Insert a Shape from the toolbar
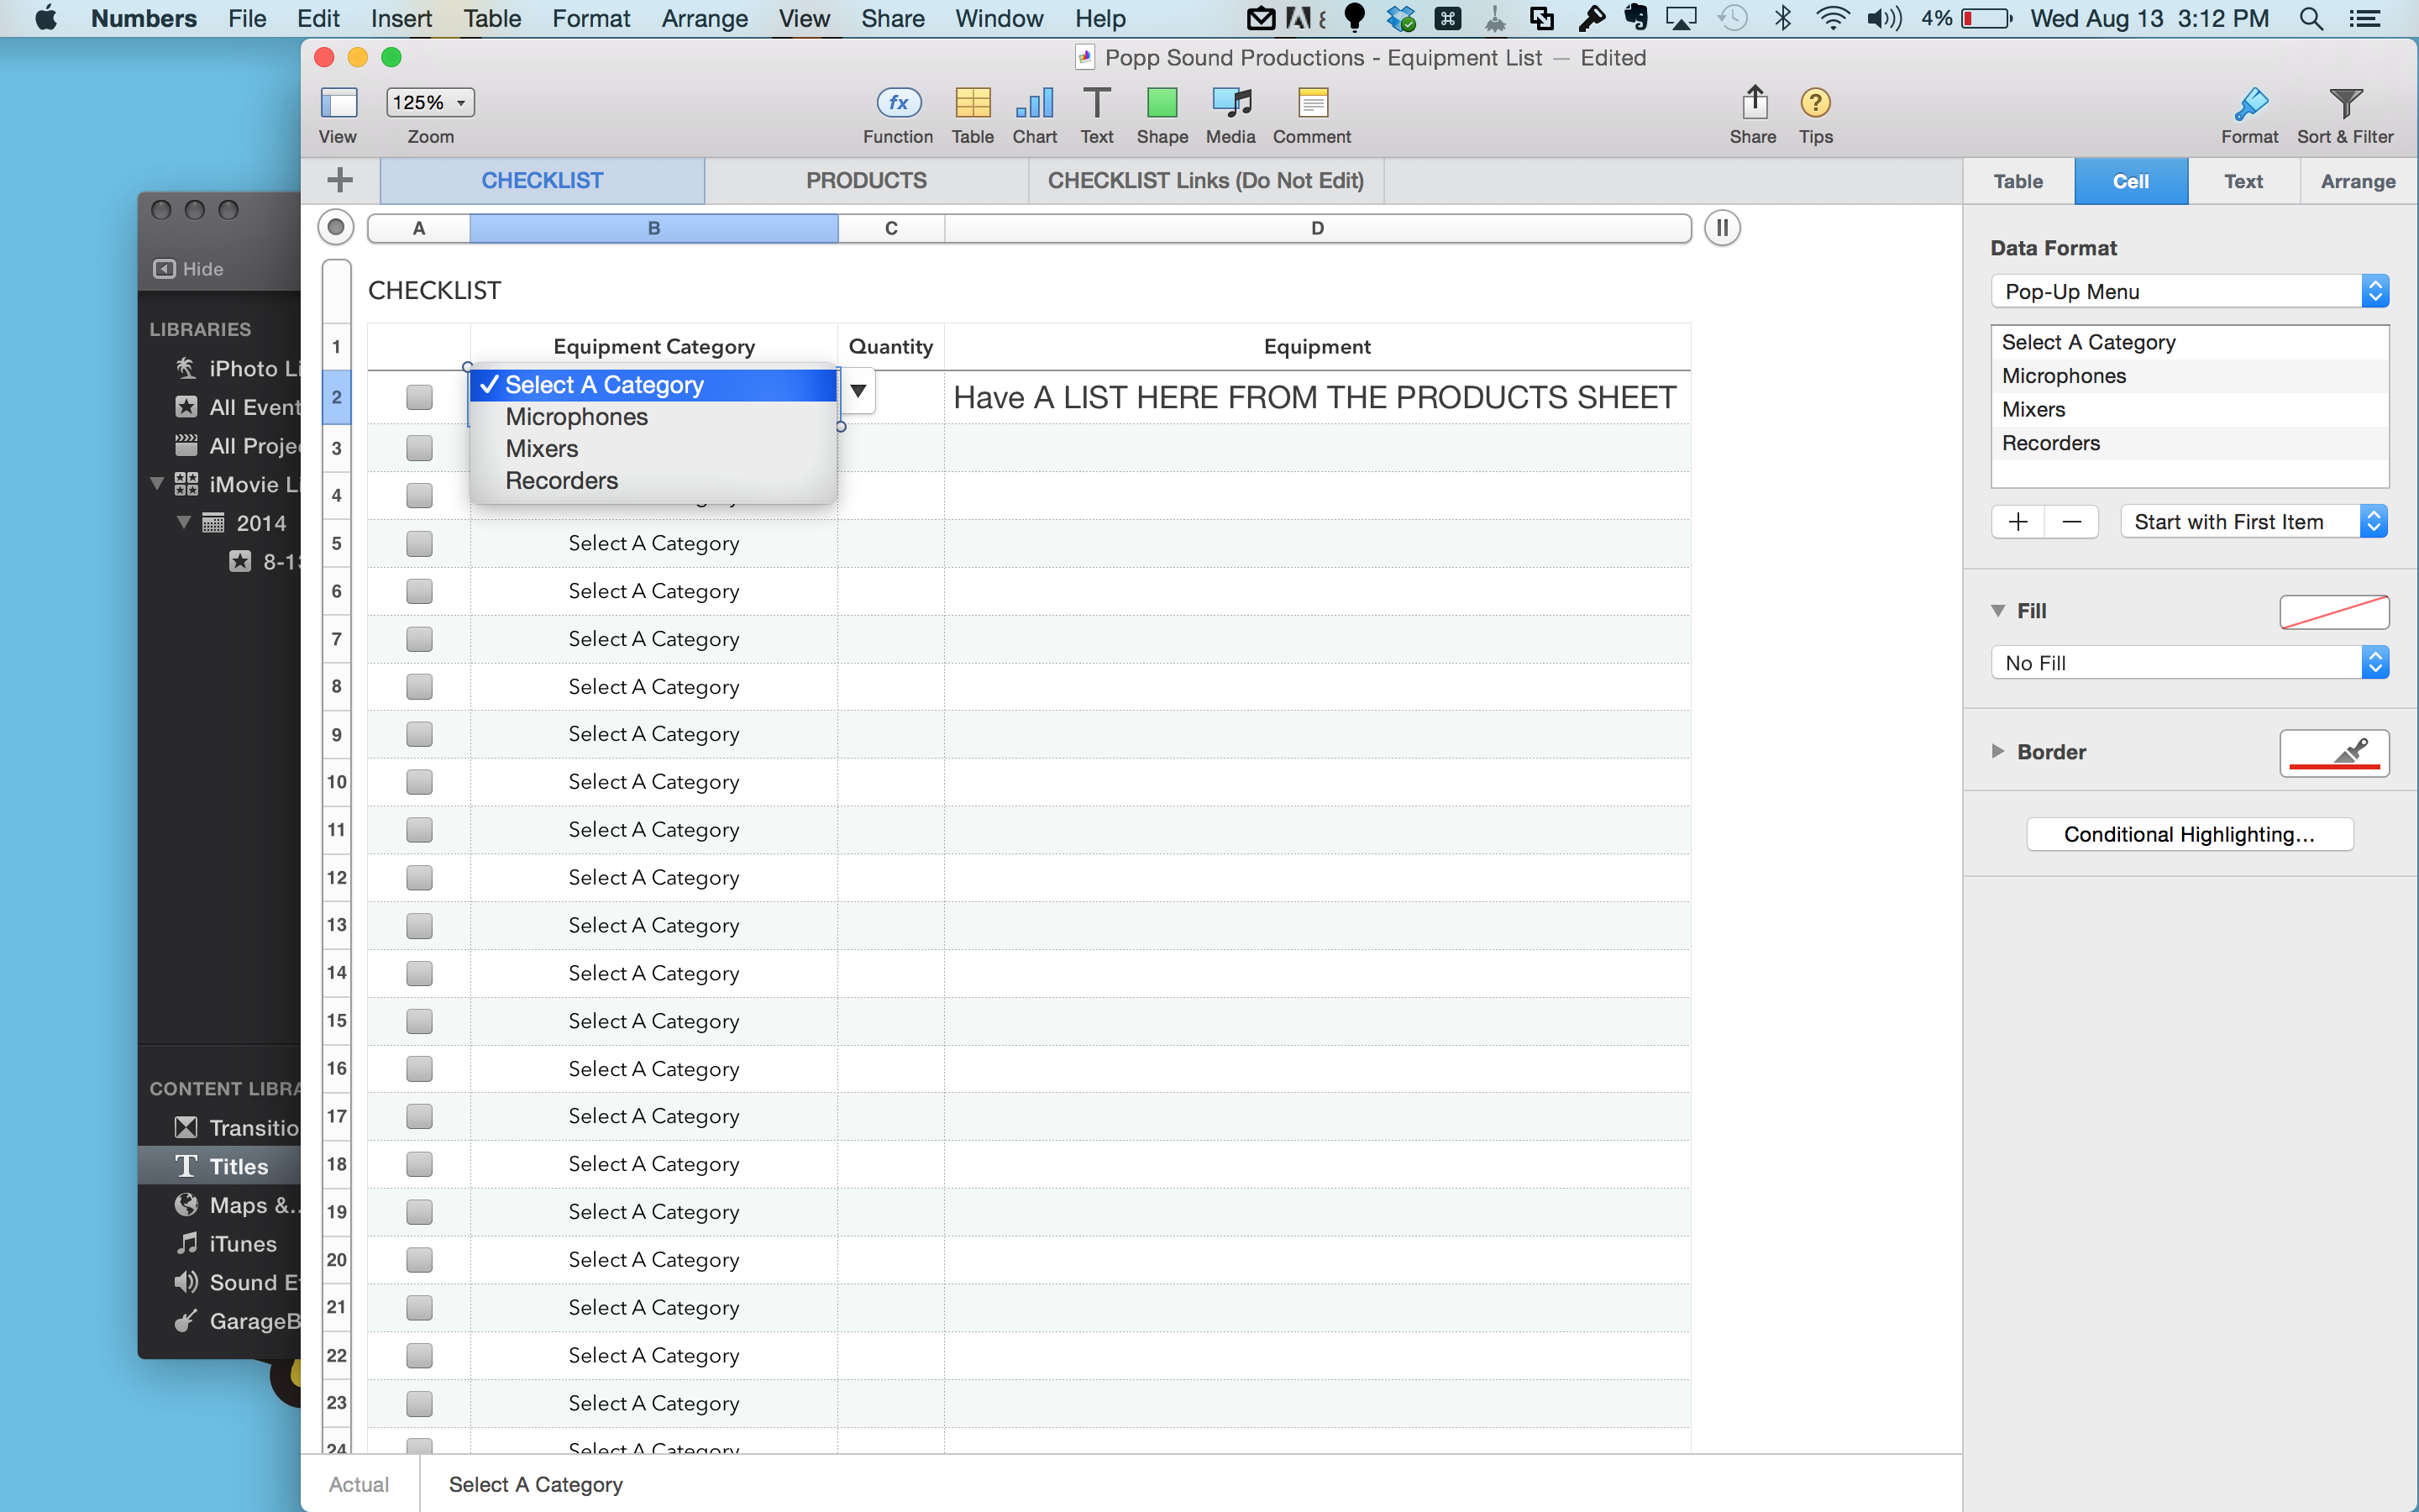The image size is (2419, 1512). pos(1162,103)
